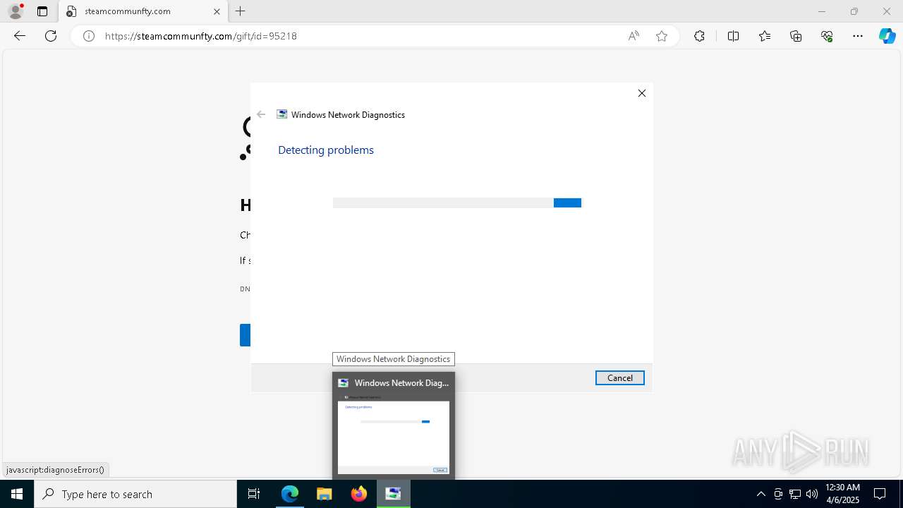Open network status tray icon
Viewport: 903px width, 508px height.
click(x=795, y=494)
